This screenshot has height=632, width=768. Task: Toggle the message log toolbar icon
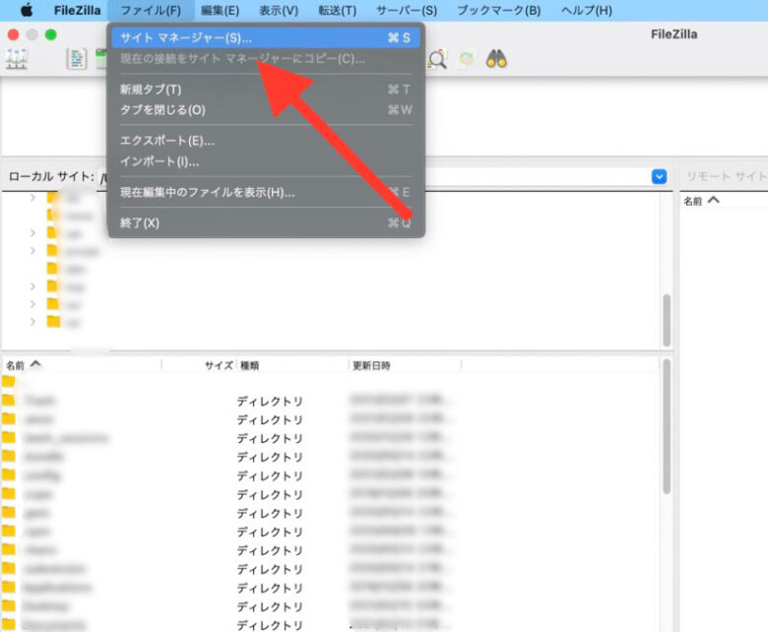tap(76, 59)
